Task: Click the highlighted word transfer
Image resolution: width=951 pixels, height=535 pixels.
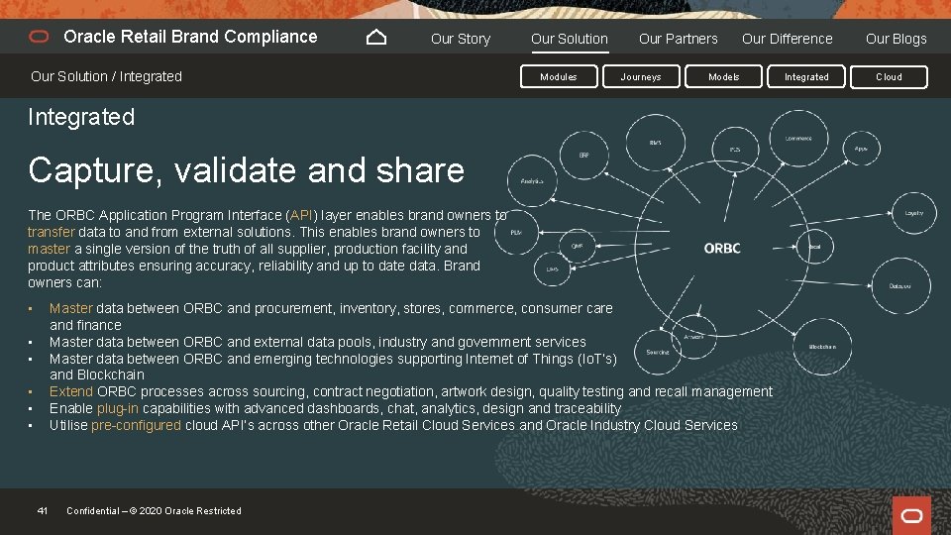Action: pyautogui.click(x=51, y=232)
